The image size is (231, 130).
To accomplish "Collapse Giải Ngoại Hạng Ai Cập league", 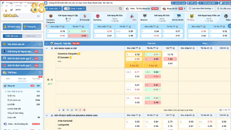I will point(47,48).
